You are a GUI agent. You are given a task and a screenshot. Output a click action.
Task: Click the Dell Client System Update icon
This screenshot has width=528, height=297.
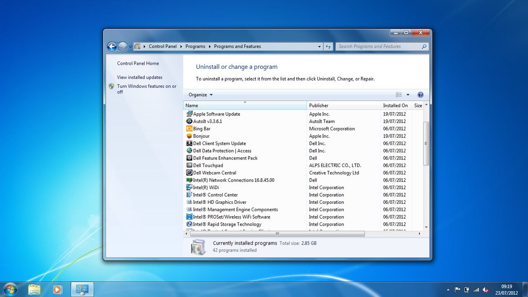tap(189, 144)
